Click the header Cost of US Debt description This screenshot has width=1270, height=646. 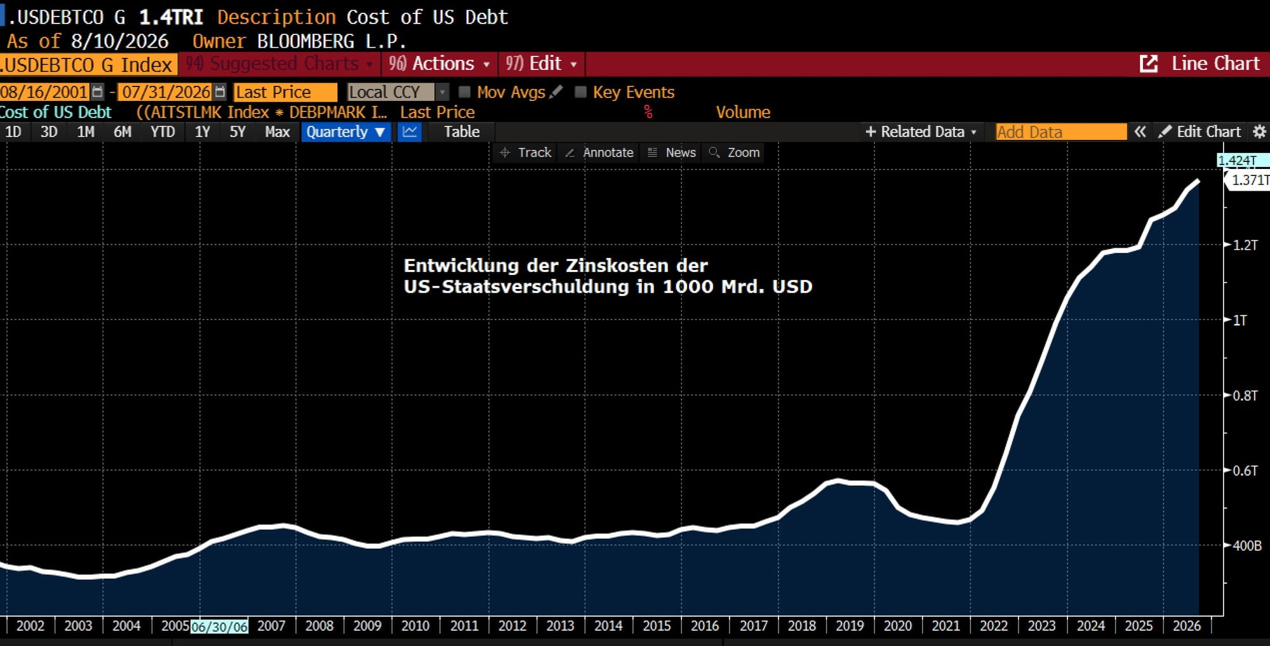[427, 17]
